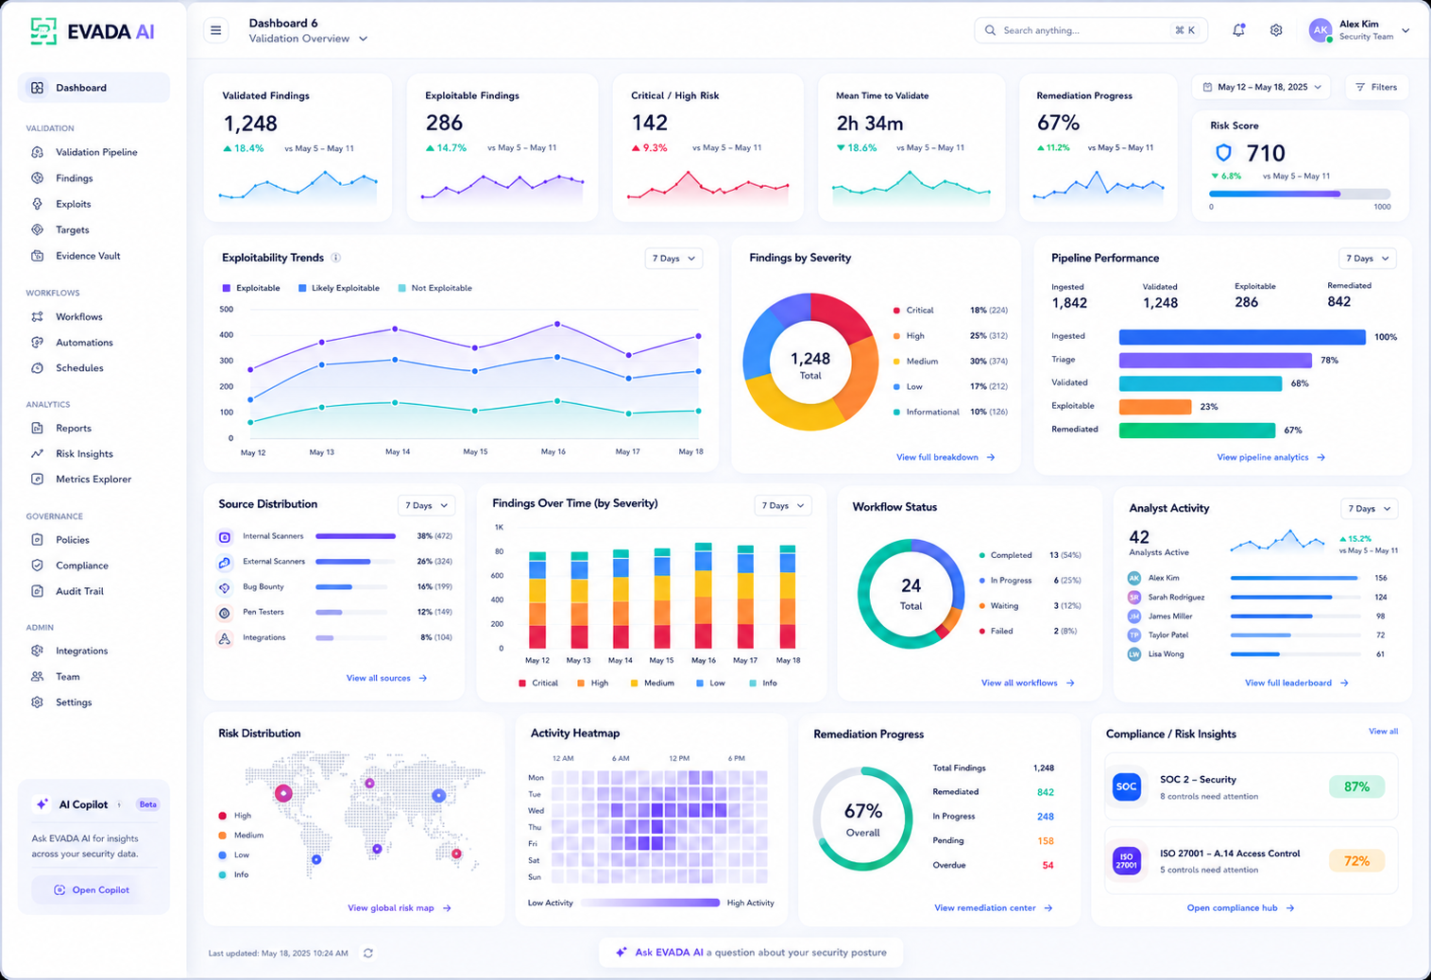This screenshot has height=980, width=1431.
Task: Click the Filters button
Action: coord(1376,87)
